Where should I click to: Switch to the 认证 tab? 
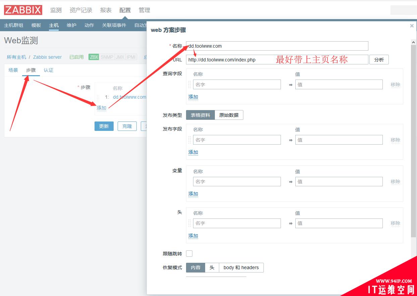[49, 70]
